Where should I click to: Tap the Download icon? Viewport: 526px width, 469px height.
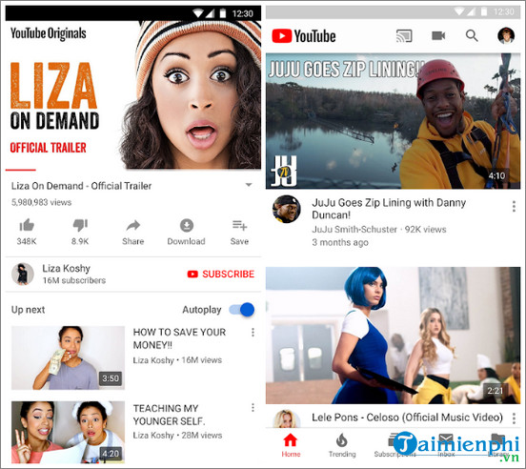[187, 225]
